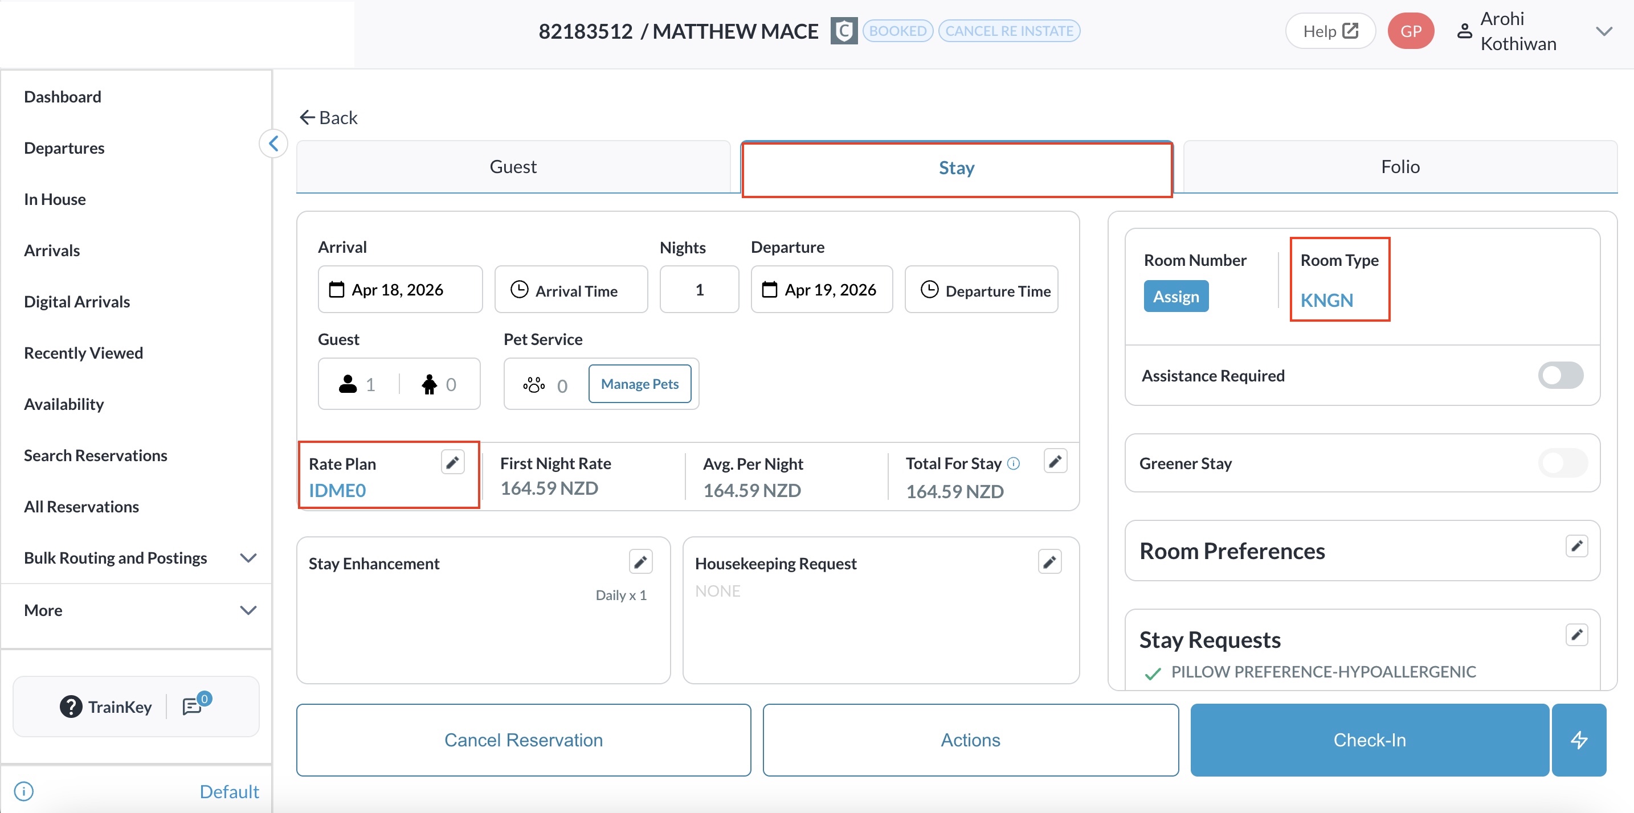The width and height of the screenshot is (1634, 813).
Task: Open All Reservations in the sidebar
Action: pyautogui.click(x=81, y=507)
